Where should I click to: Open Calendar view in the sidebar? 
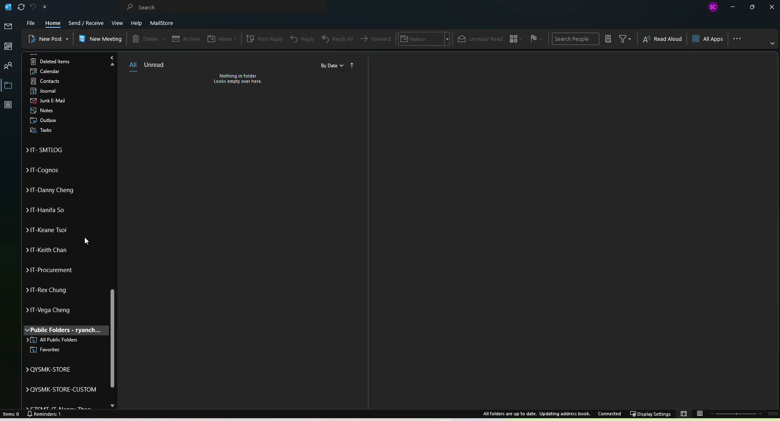coord(8,46)
